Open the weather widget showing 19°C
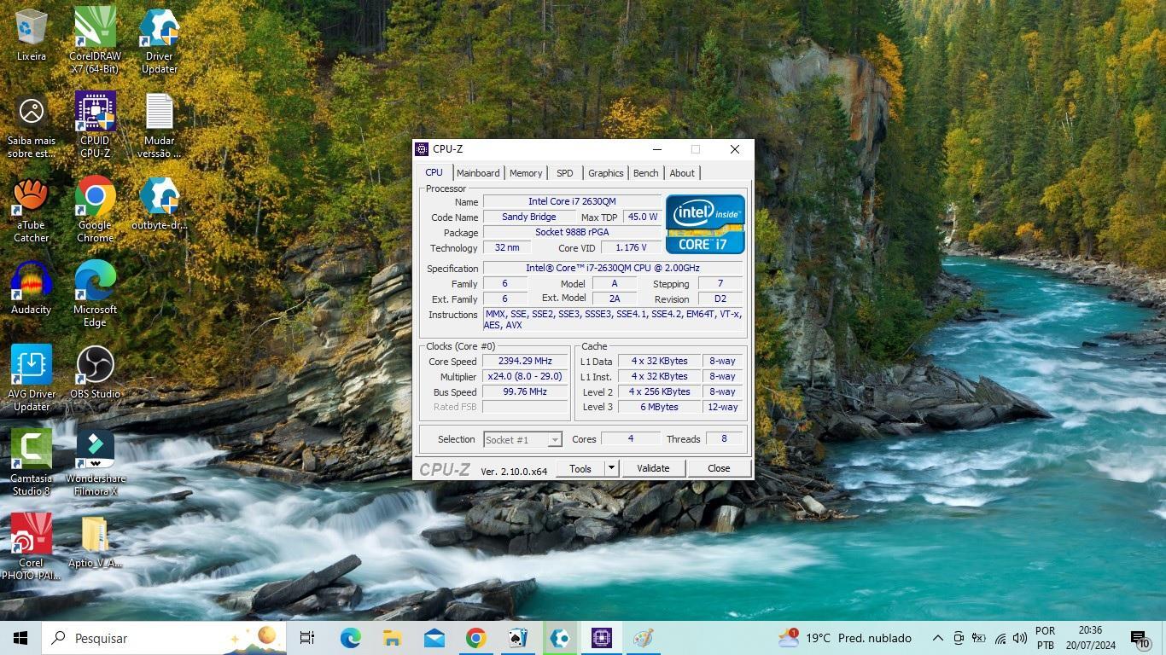Image resolution: width=1166 pixels, height=655 pixels. tap(844, 638)
